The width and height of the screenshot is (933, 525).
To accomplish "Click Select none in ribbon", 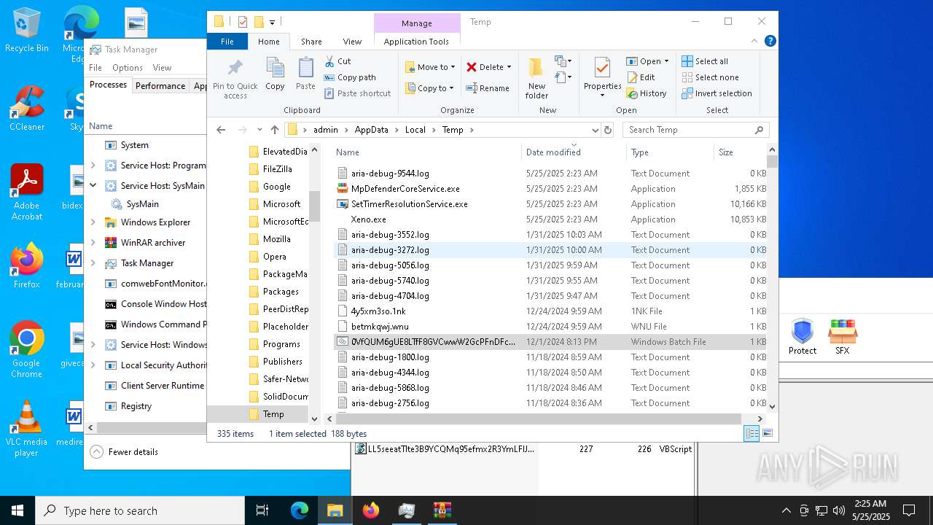I will click(x=710, y=77).
